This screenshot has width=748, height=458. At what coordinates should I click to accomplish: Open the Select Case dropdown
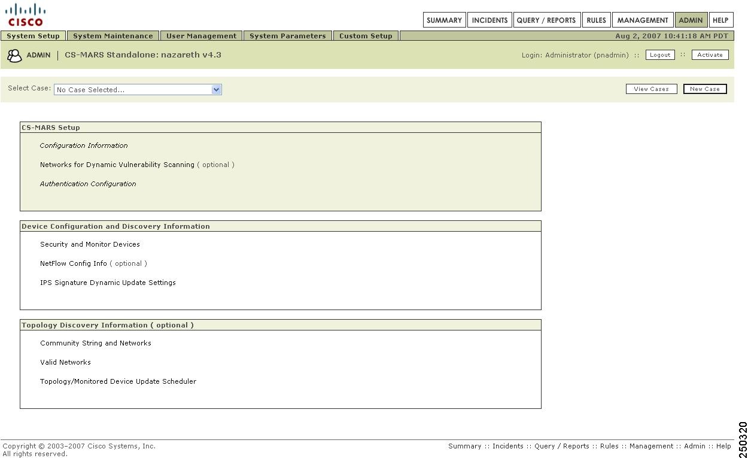point(138,90)
